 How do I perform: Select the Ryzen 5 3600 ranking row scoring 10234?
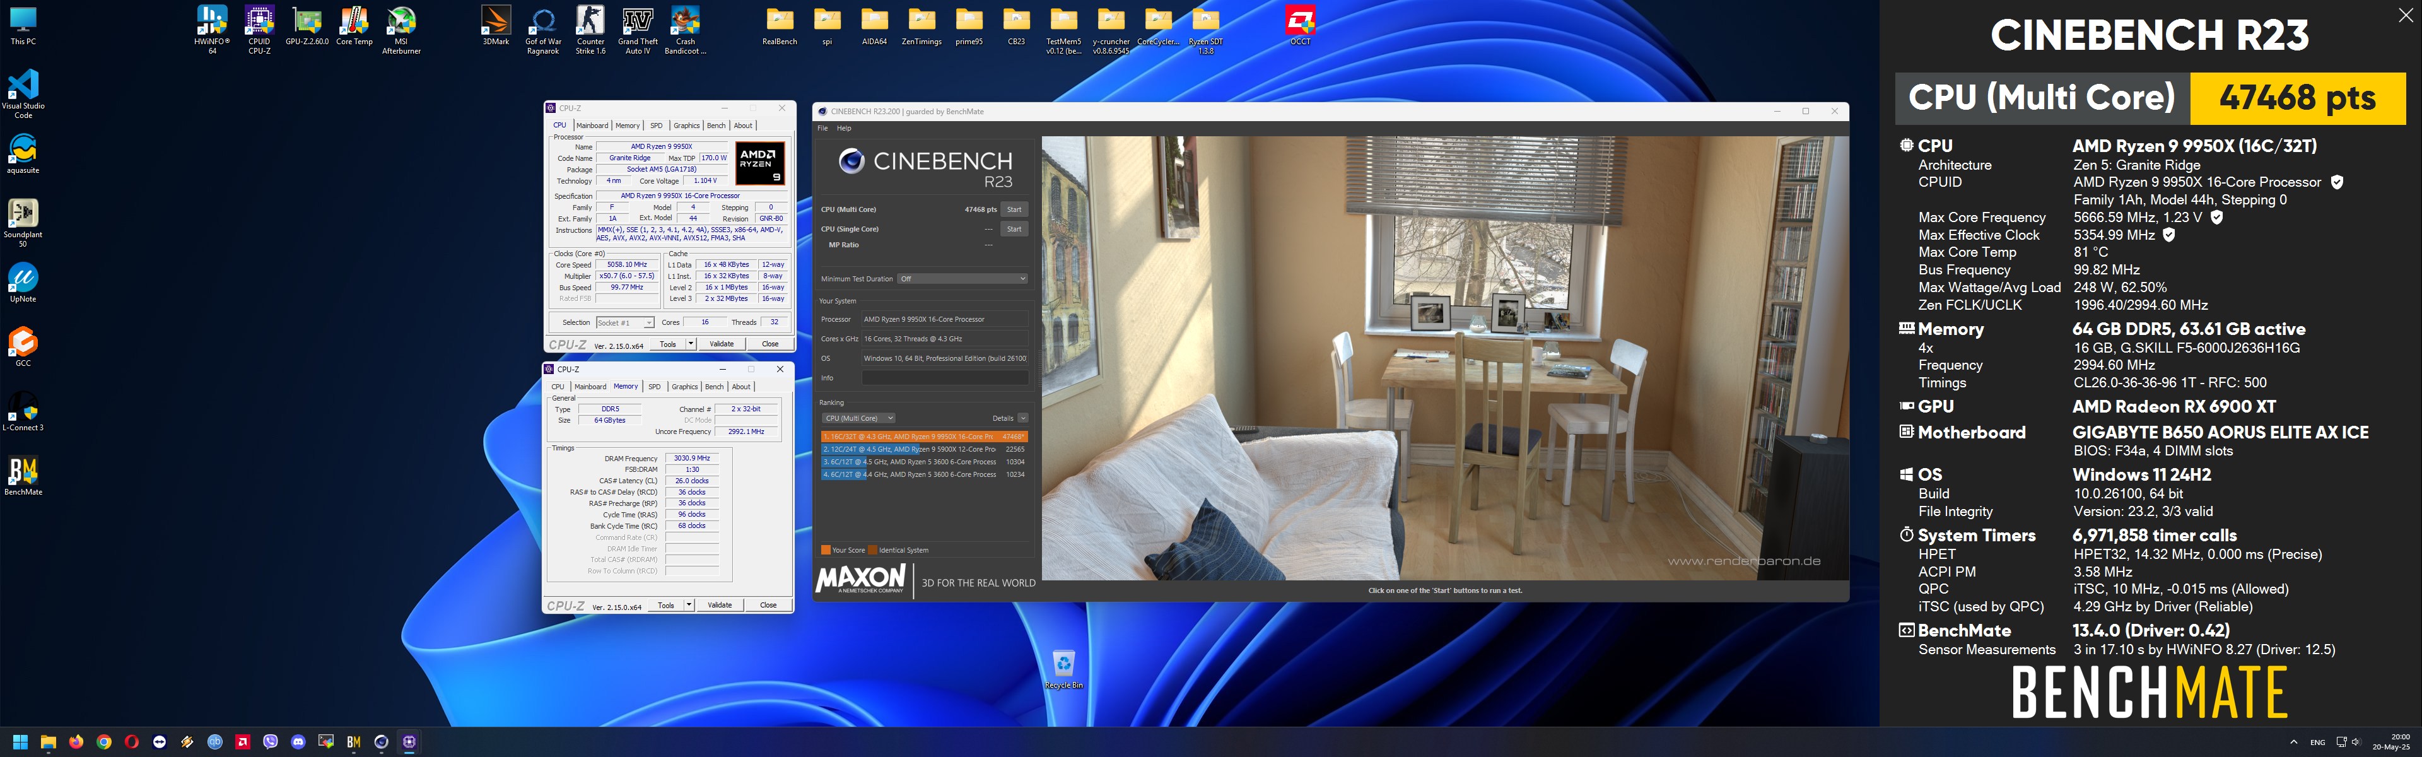tap(924, 475)
